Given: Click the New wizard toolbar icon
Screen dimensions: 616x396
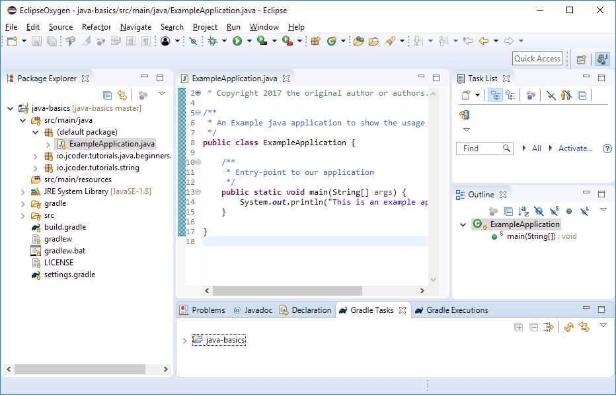Looking at the screenshot, I should pos(12,41).
